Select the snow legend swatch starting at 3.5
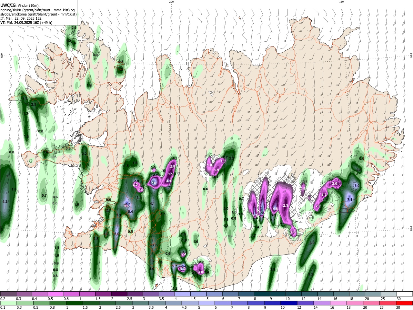Screen dimensions: 413x310 click(166, 294)
